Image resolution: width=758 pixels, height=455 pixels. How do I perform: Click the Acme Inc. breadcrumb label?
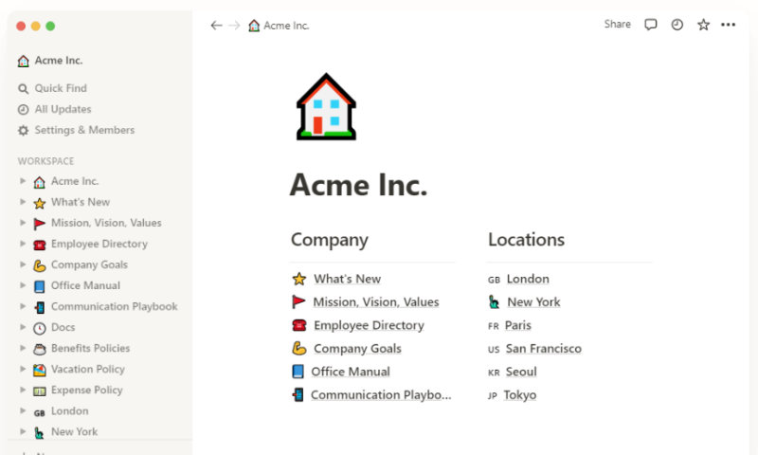pos(286,26)
